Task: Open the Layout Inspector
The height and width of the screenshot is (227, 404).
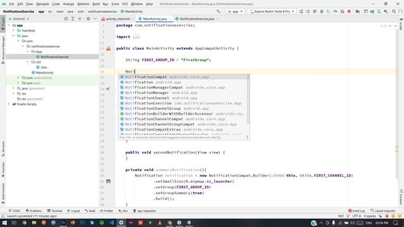Action: pos(383,211)
